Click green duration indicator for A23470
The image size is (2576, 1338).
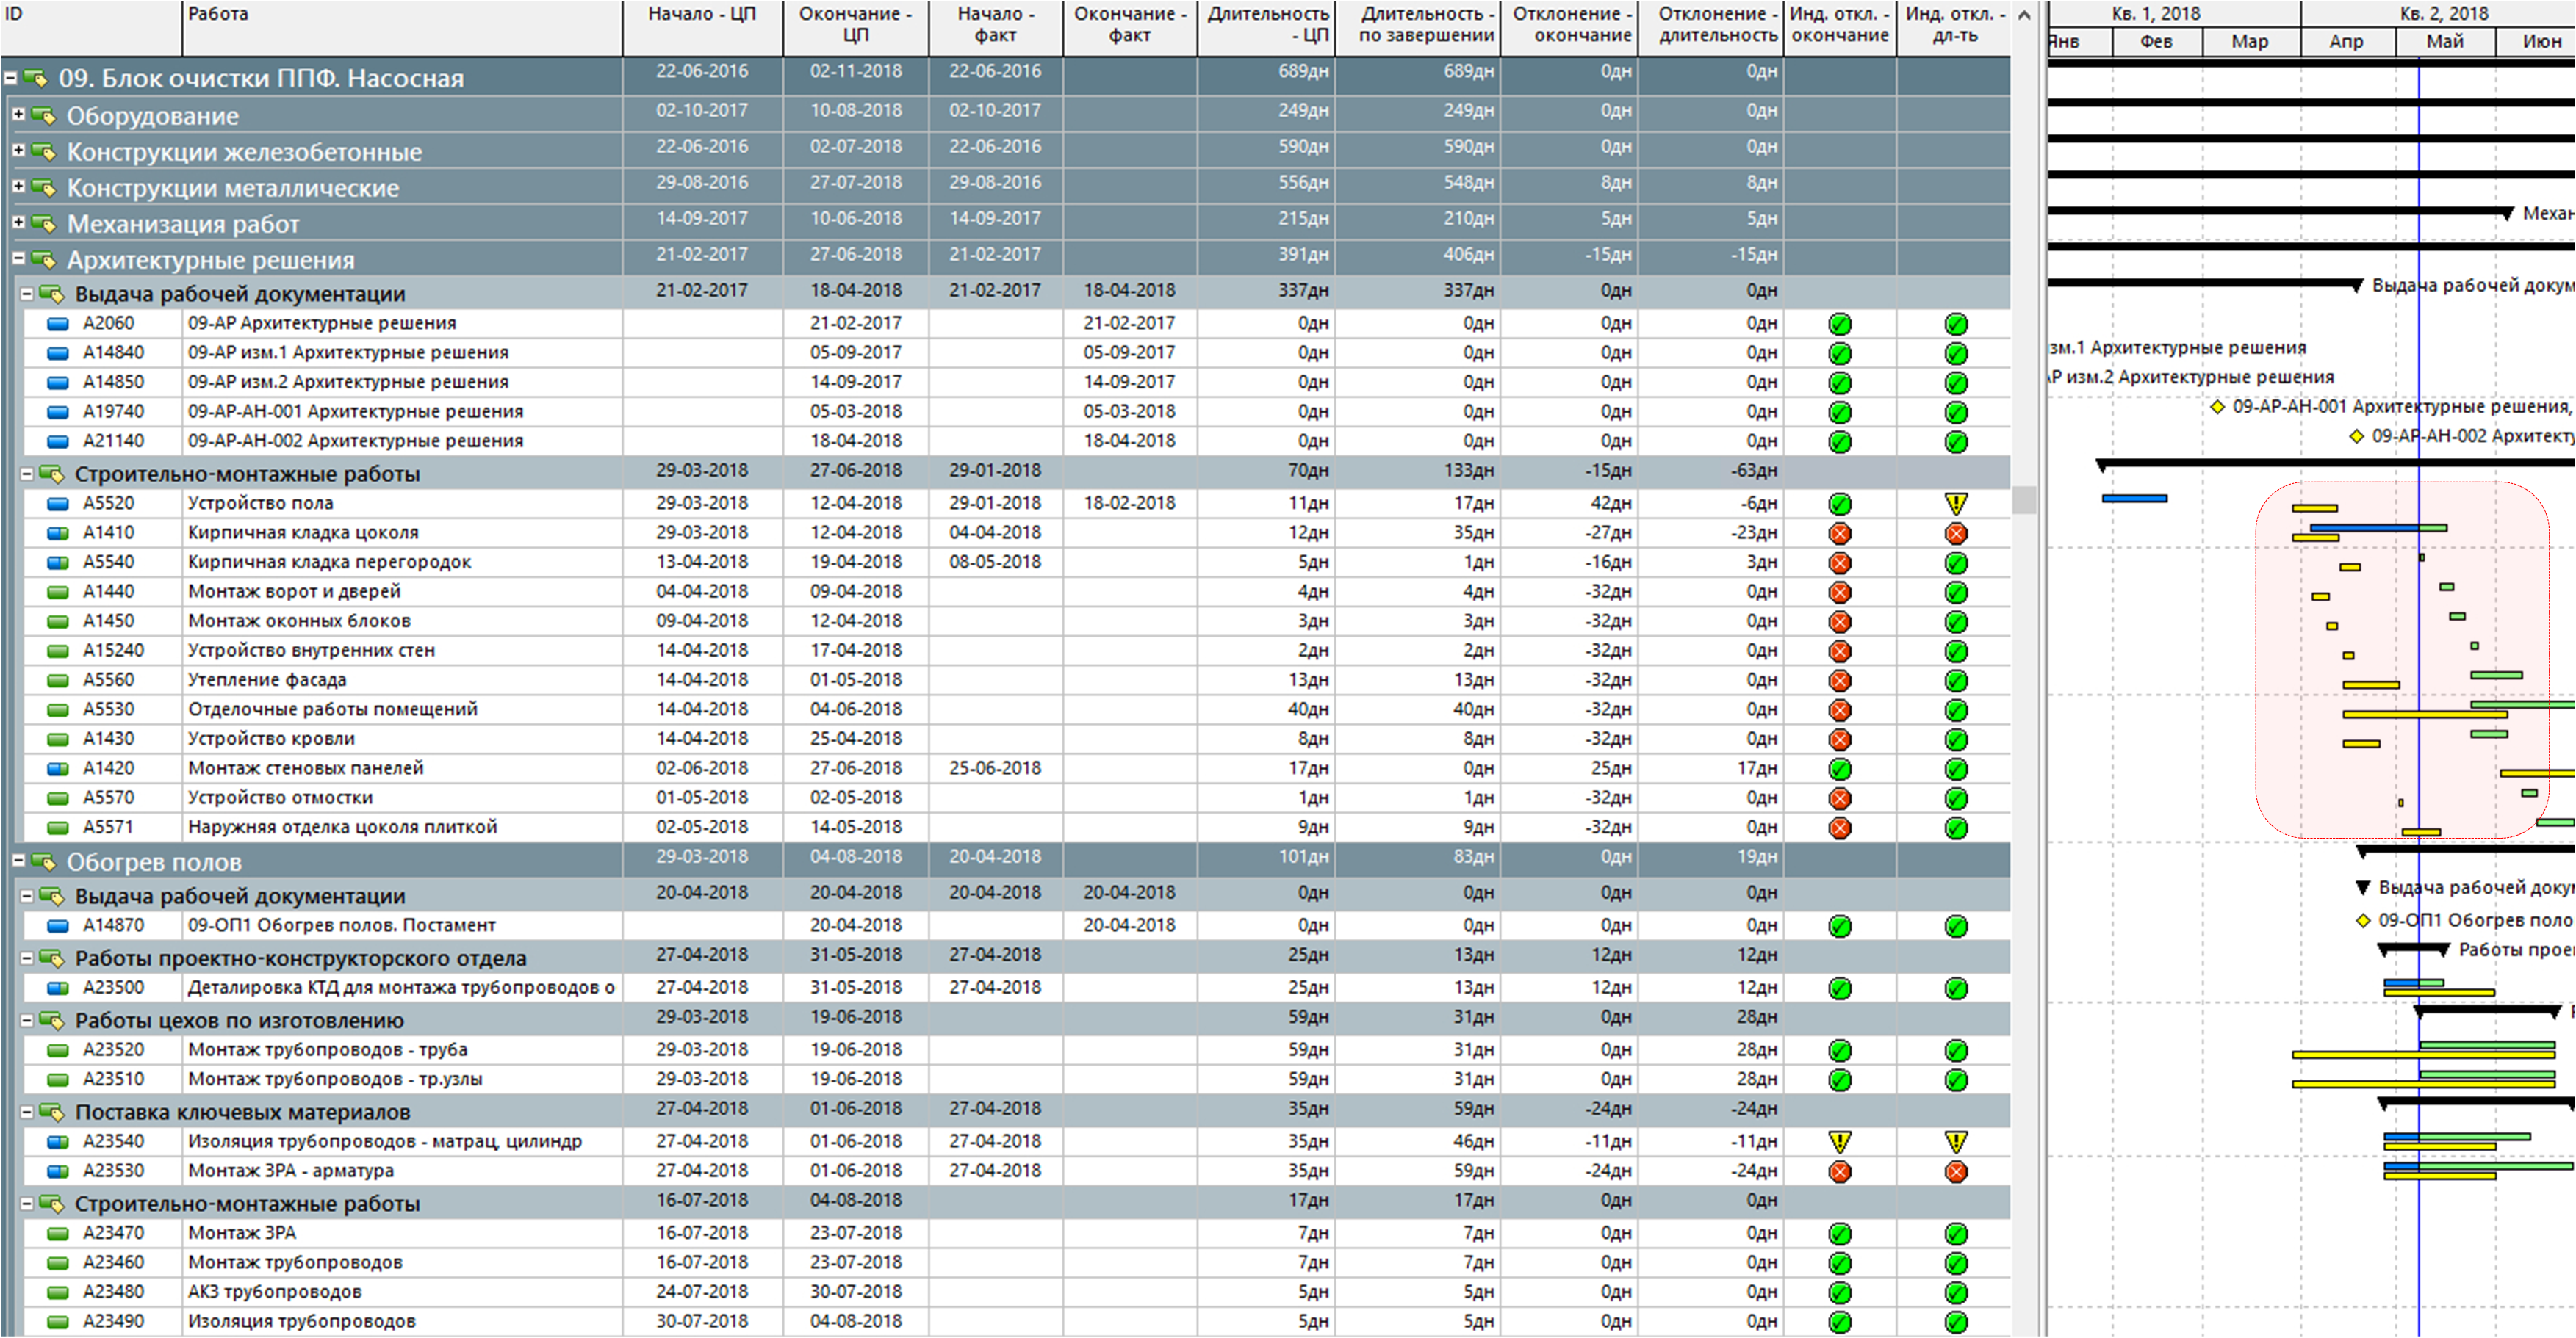click(1956, 1234)
